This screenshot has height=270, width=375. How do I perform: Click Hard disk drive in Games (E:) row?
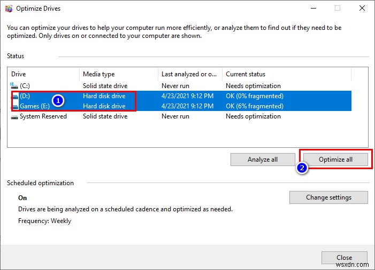pos(104,106)
